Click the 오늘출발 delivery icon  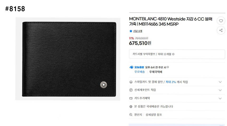[x=131, y=67]
